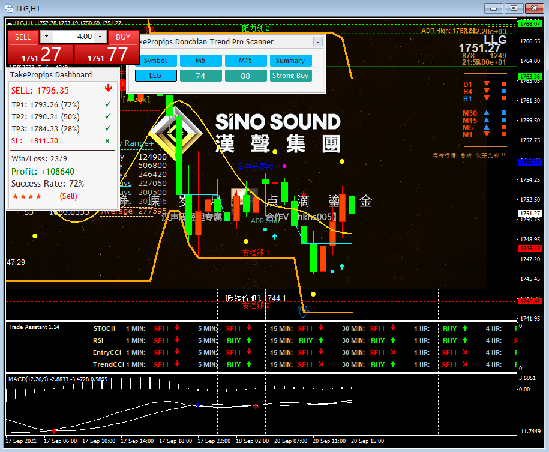Click the 88 value under M15
This screenshot has height=452, width=549.
click(245, 76)
